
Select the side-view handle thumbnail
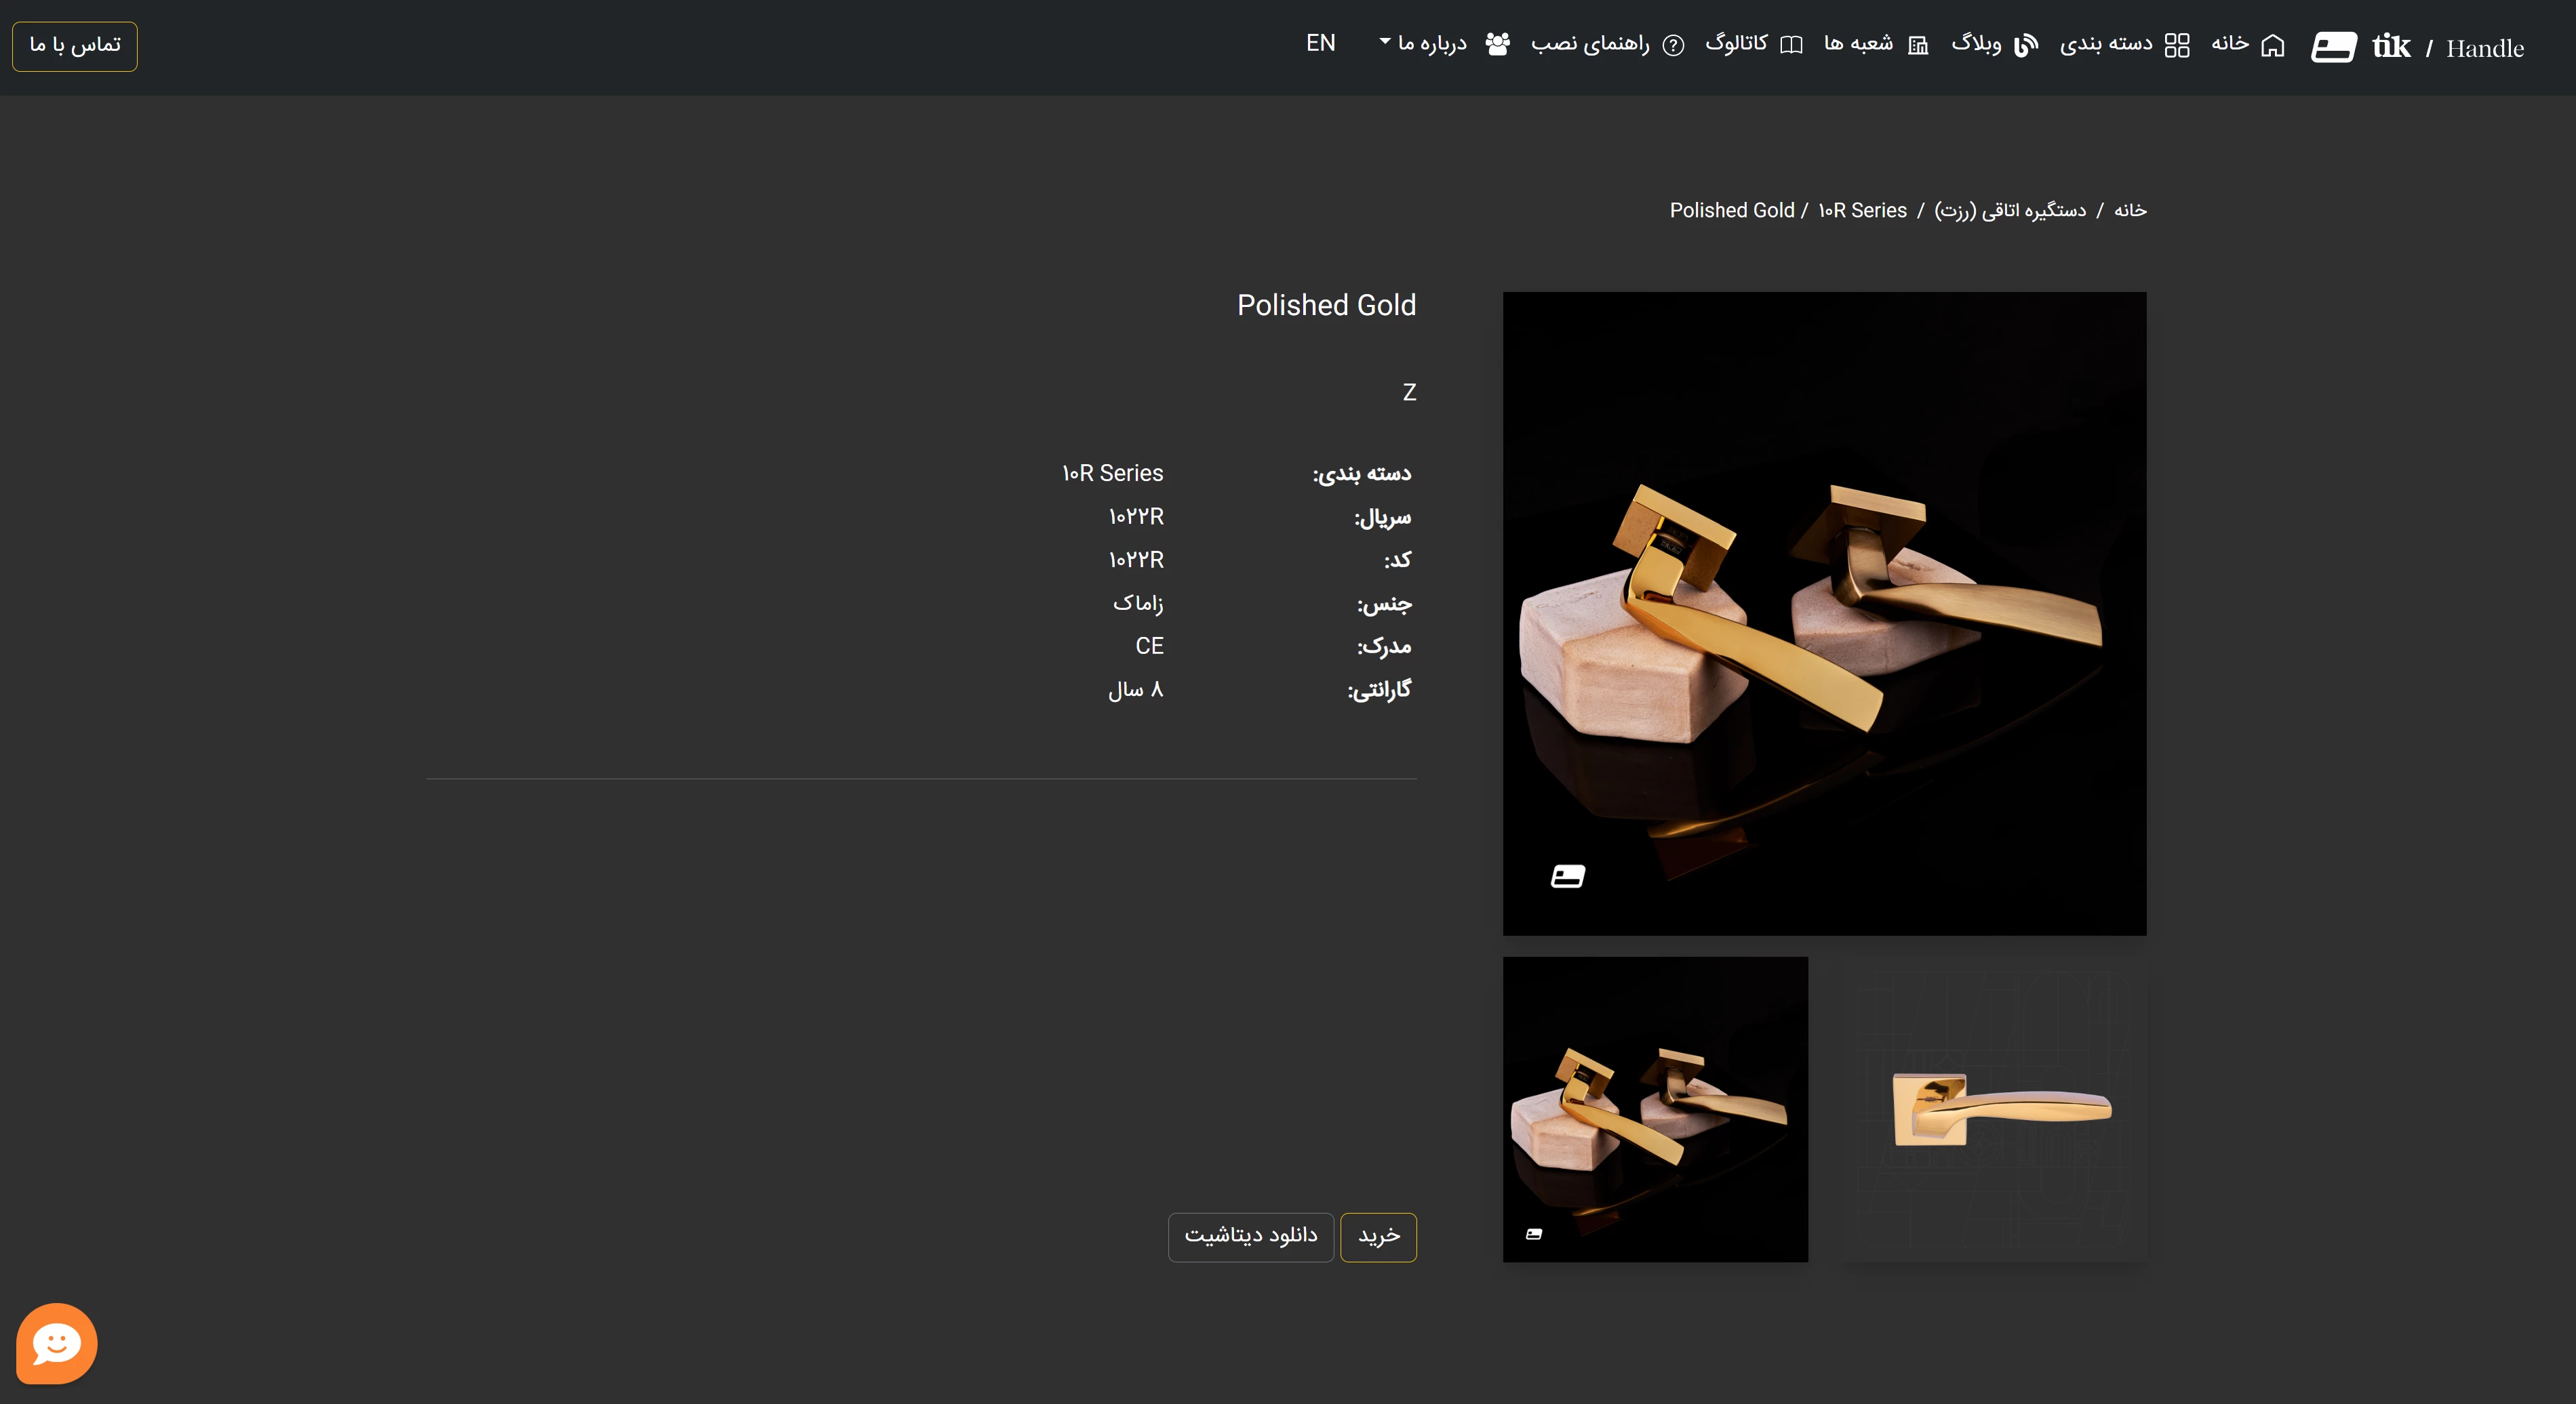click(x=1995, y=1109)
